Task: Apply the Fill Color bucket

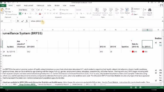Action: click(36, 14)
